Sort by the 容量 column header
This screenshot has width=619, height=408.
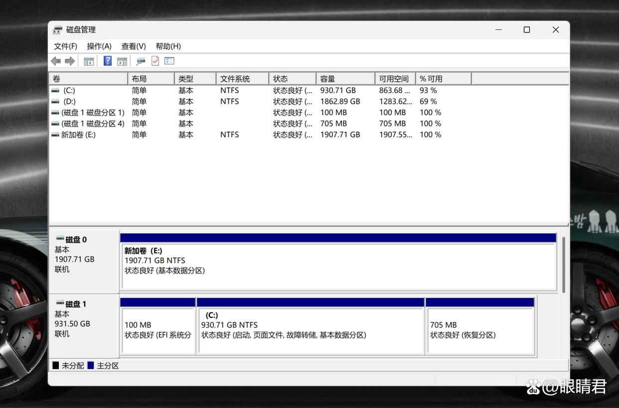345,79
